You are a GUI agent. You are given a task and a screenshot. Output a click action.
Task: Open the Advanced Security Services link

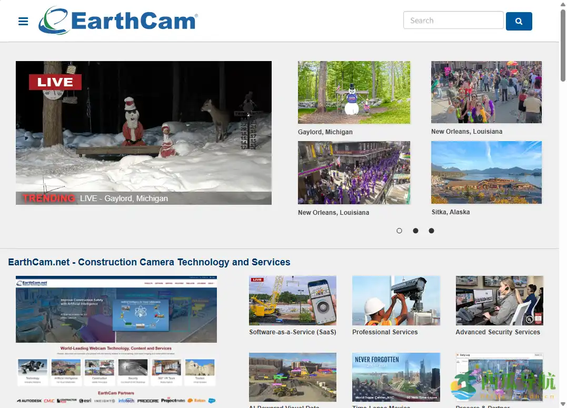[x=499, y=300]
